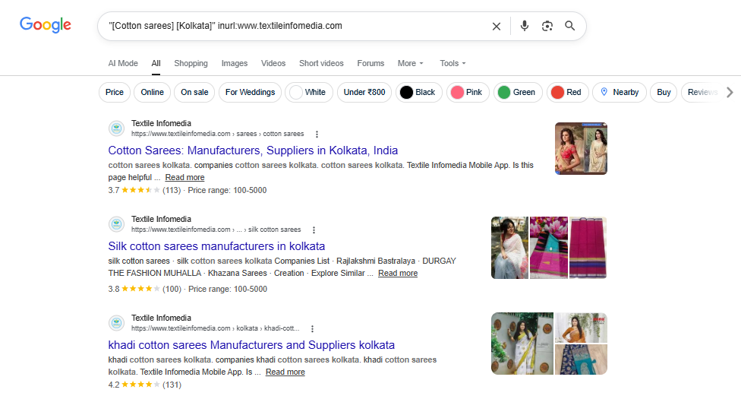Start voice search with microphone icon
Screen dimensions: 741x396
(524, 26)
